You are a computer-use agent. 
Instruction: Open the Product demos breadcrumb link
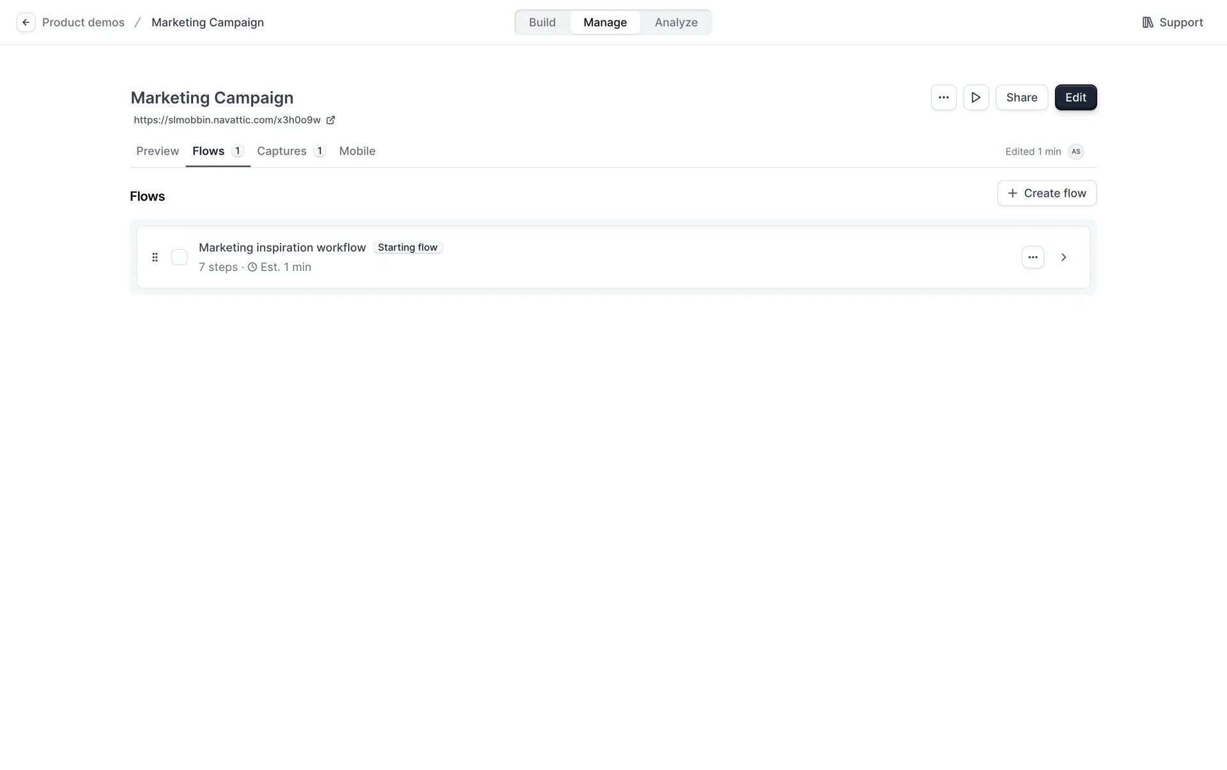[x=83, y=22]
